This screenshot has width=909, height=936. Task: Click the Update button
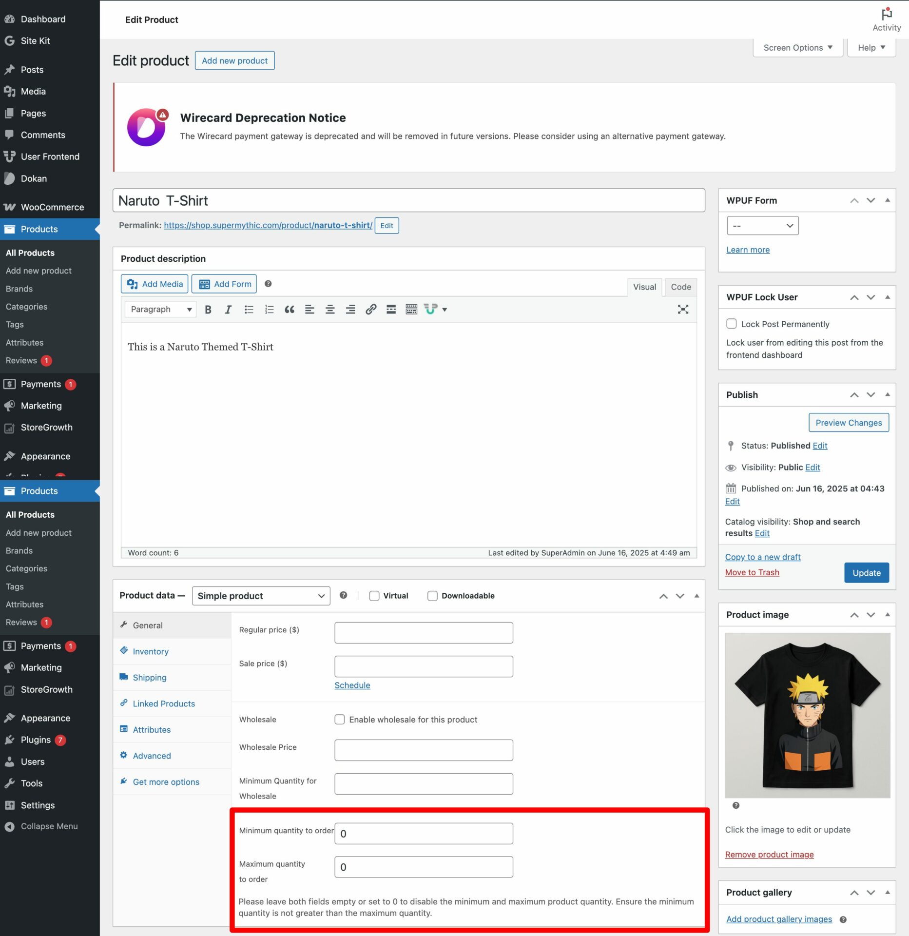[866, 573]
